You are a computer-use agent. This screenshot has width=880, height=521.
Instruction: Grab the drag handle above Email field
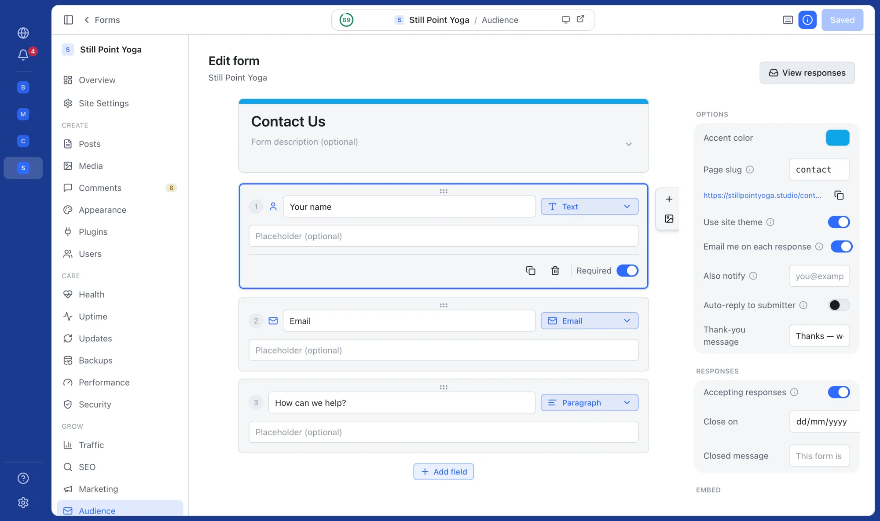point(444,305)
